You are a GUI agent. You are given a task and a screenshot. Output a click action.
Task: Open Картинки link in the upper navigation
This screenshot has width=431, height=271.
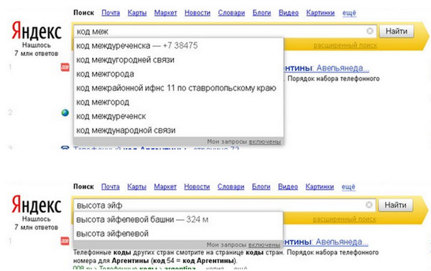[320, 13]
